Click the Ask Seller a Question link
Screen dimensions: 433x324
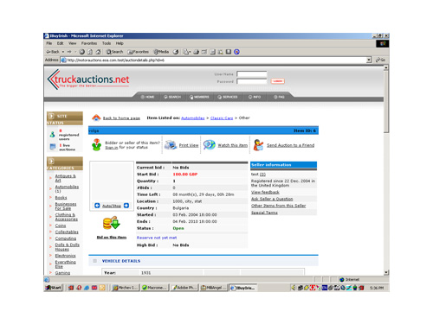[x=272, y=199]
